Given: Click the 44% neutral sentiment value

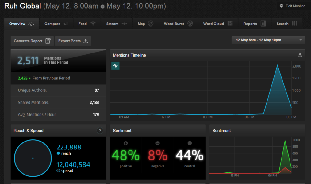Looking at the screenshot, I should click(190, 155).
